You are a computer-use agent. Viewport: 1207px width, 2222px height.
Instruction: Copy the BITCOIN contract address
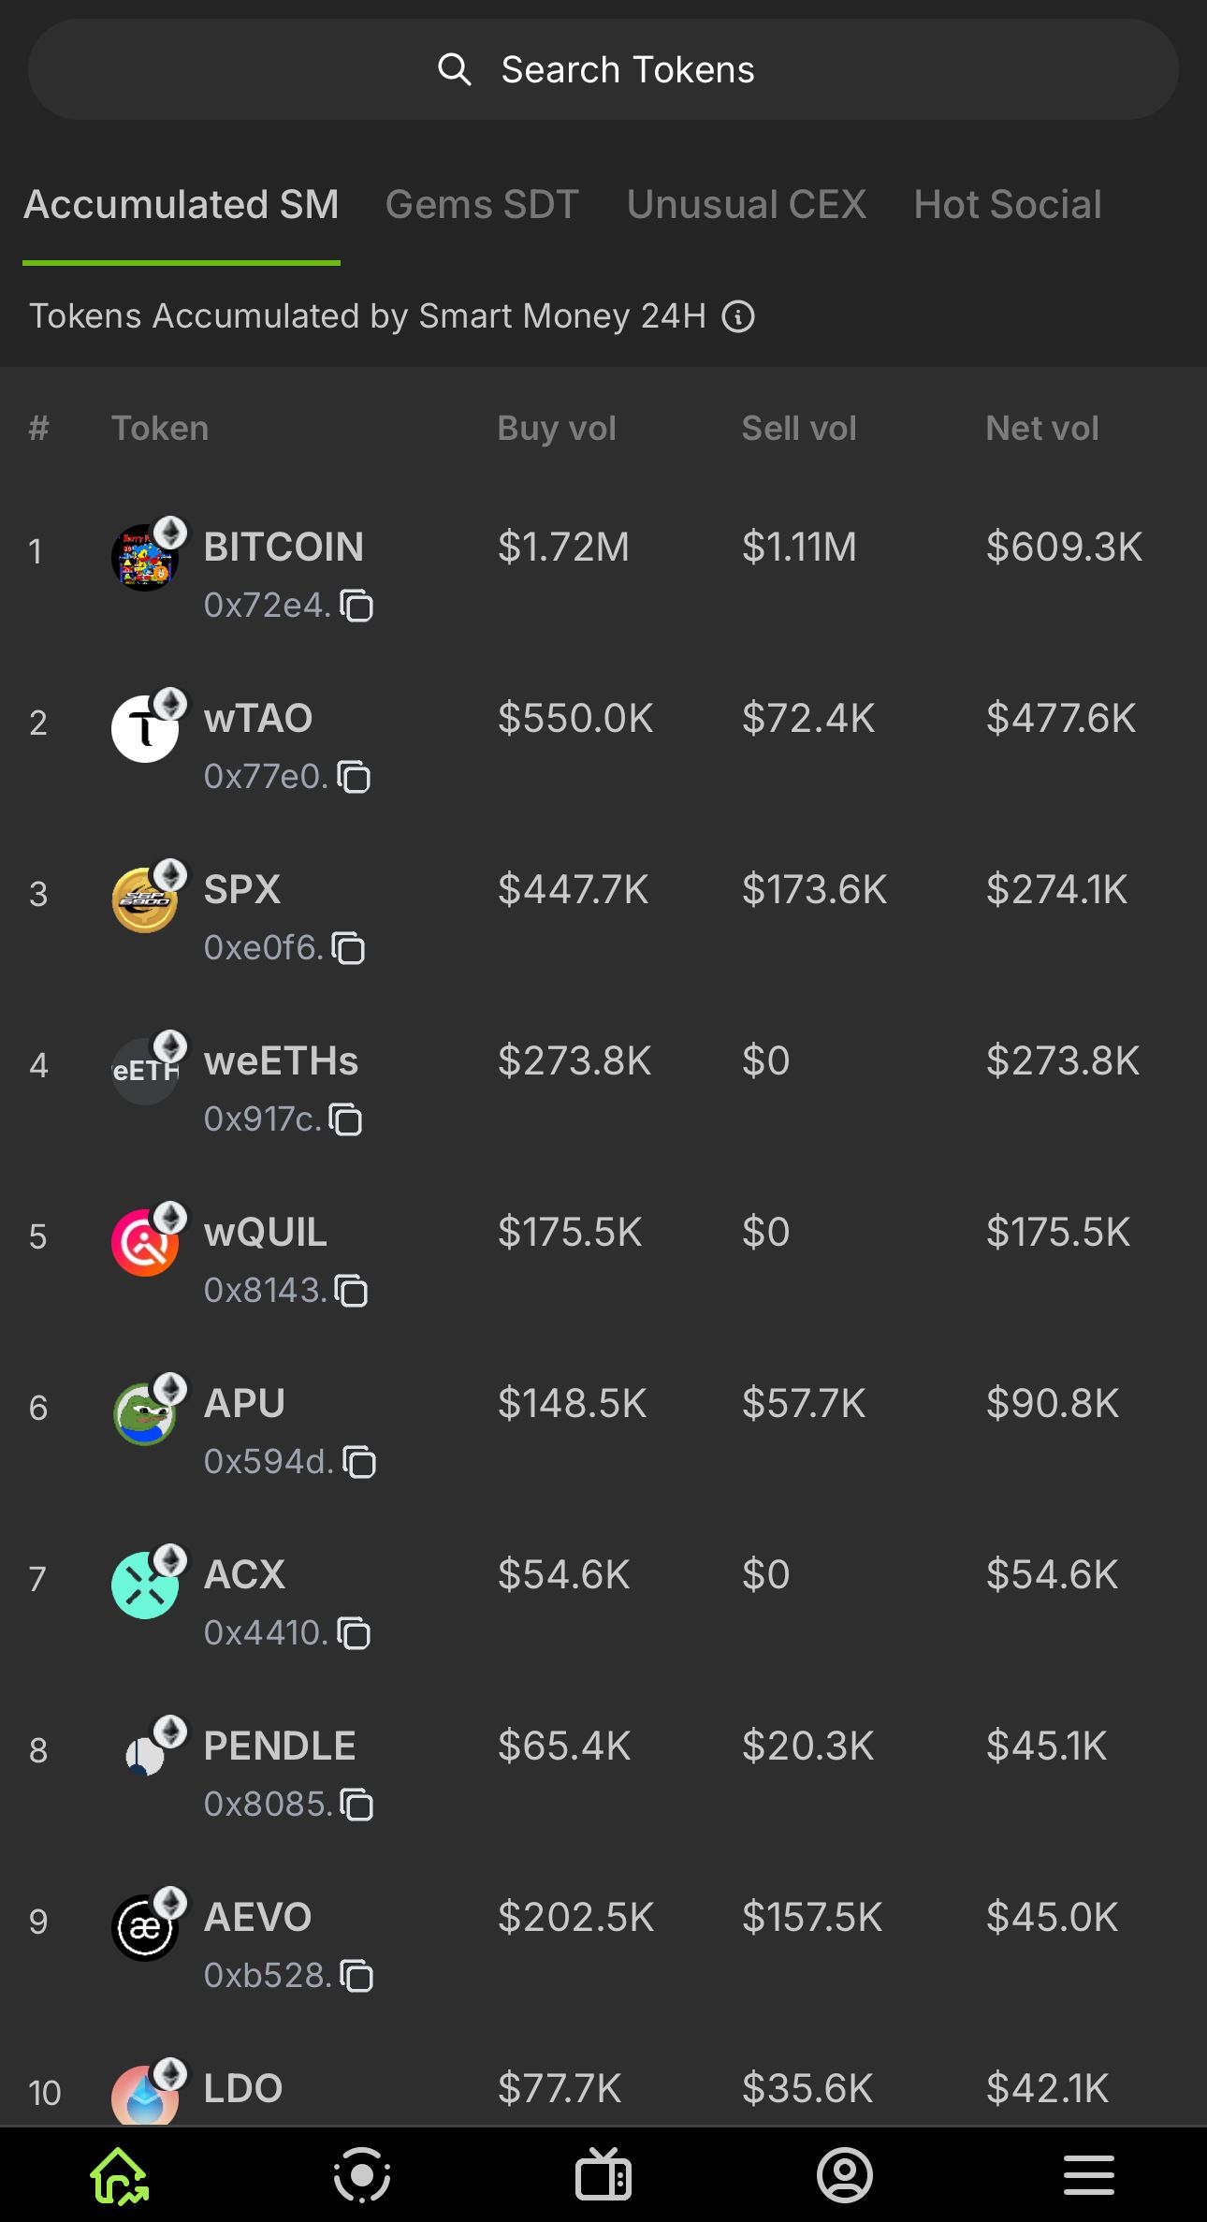(356, 607)
